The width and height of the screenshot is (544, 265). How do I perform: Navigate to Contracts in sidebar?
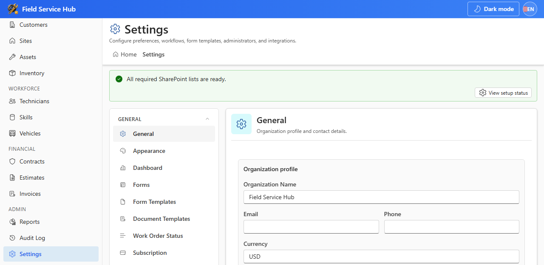(x=51, y=161)
